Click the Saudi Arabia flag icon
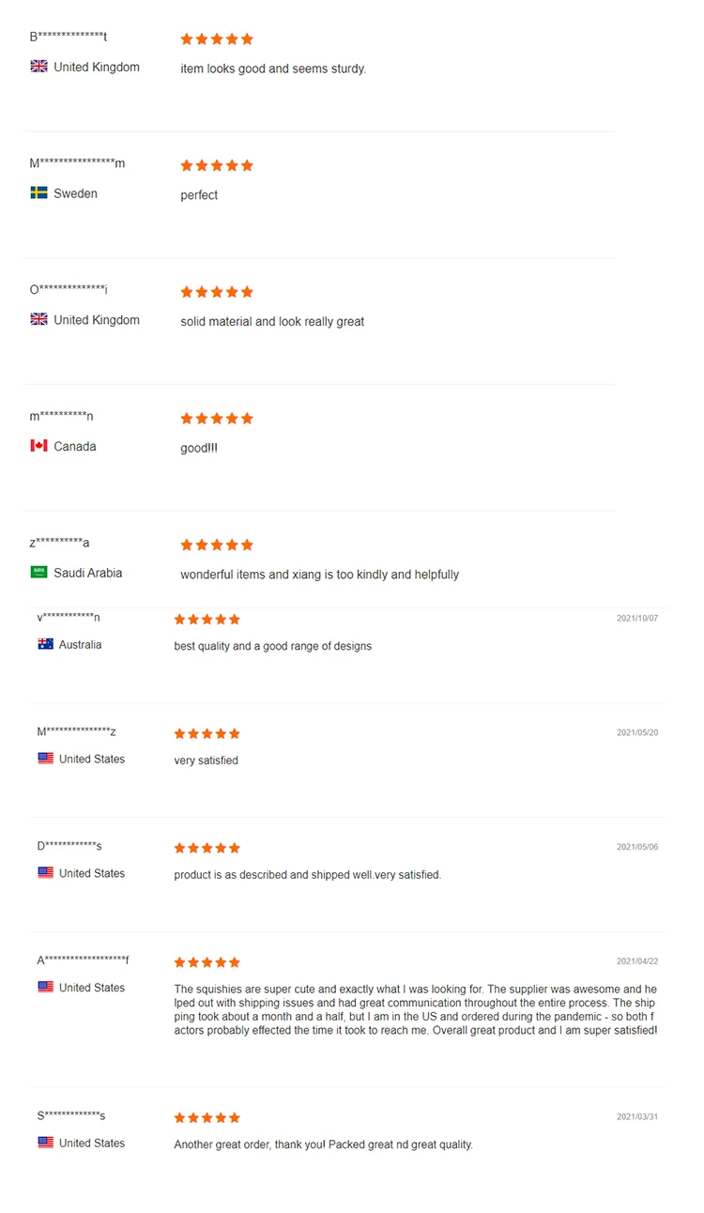Screen dimensions: 704x1213 (x=38, y=573)
